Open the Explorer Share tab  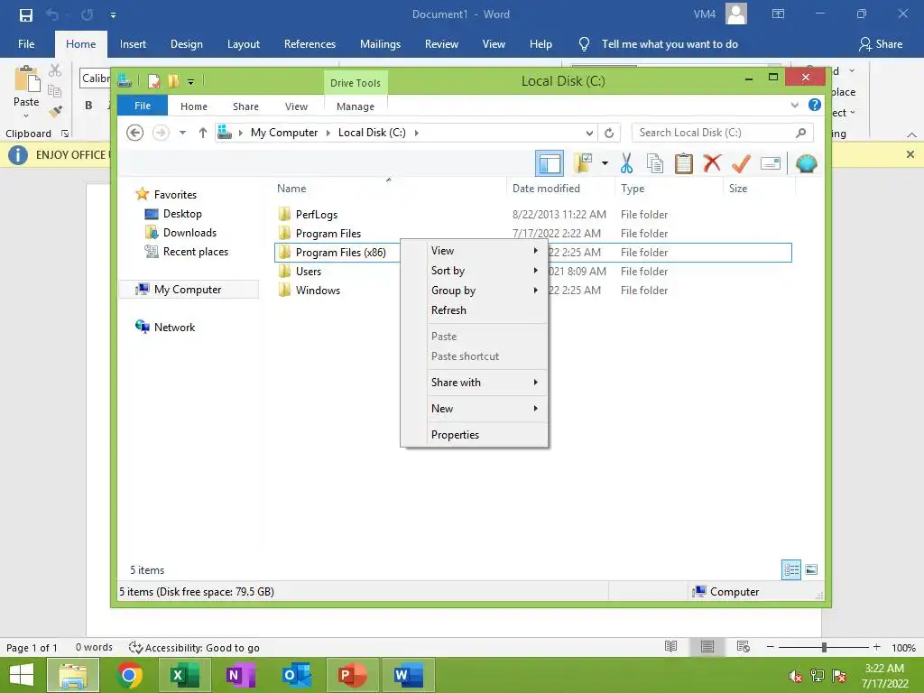click(x=245, y=106)
